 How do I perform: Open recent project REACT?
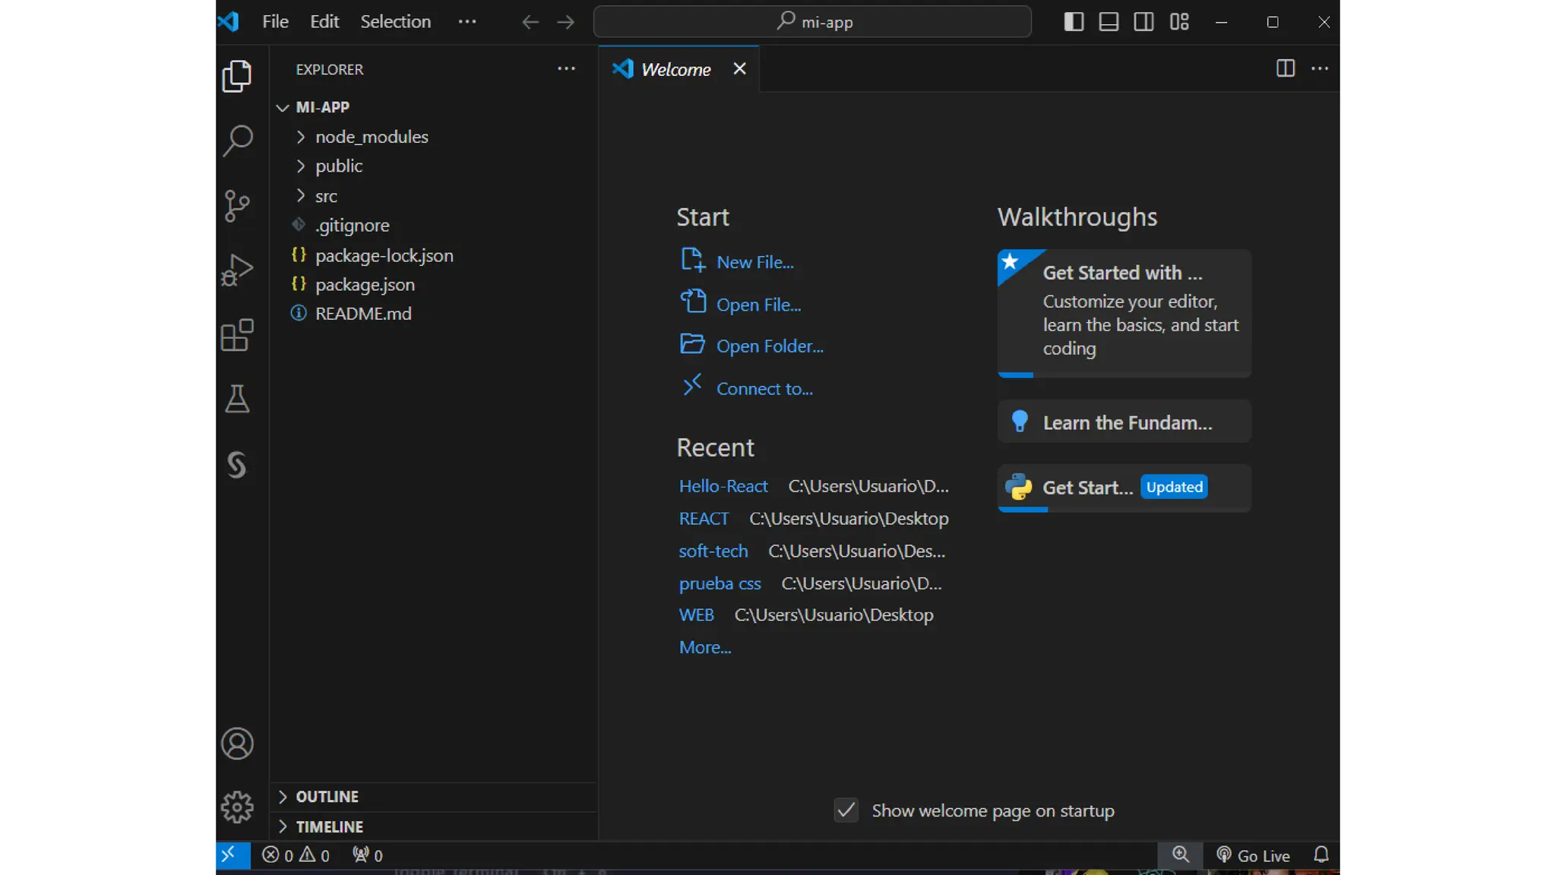704,519
